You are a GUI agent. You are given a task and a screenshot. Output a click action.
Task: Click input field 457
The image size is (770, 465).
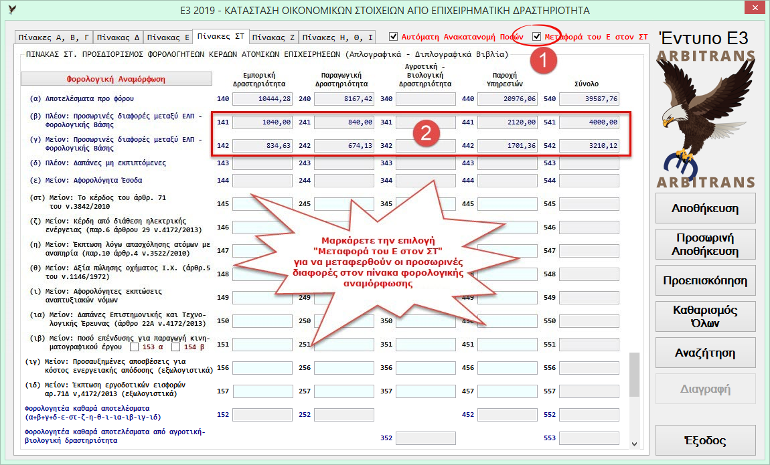pos(508,391)
